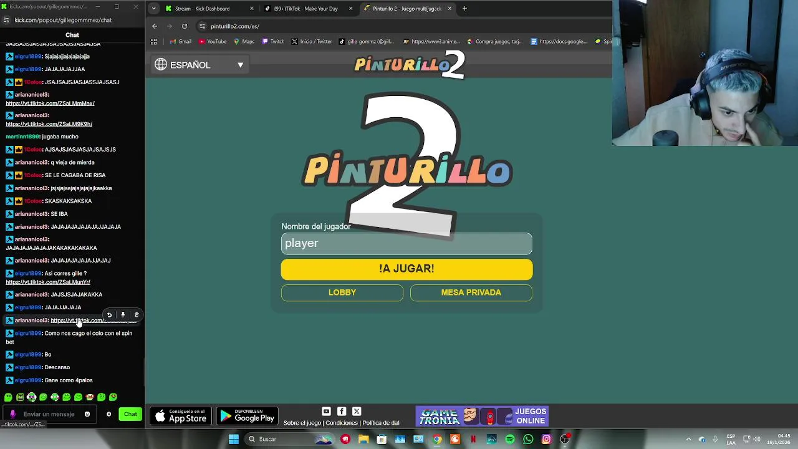
Task: Open Pinturillo's Facebook social icon
Action: (x=342, y=411)
